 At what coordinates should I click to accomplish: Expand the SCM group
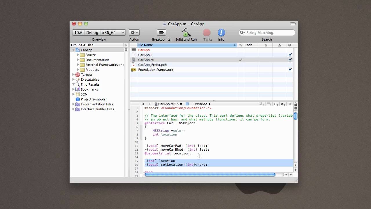73,94
